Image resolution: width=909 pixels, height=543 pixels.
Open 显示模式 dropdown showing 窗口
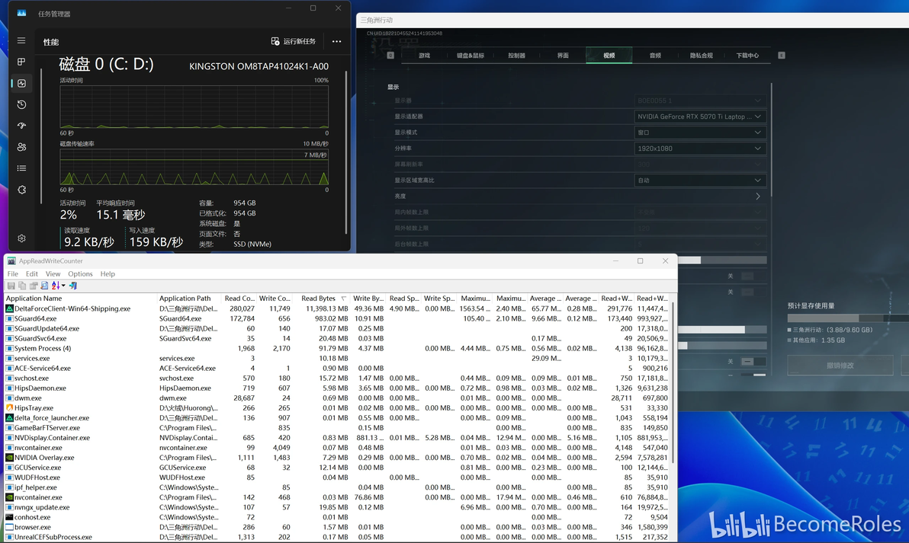[700, 133]
